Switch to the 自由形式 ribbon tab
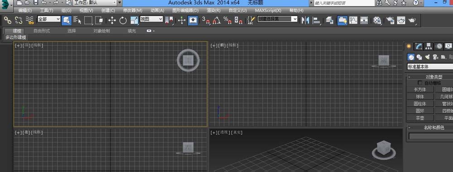 coord(42,31)
